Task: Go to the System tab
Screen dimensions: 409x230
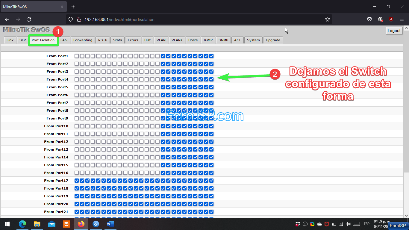Action: 253,40
